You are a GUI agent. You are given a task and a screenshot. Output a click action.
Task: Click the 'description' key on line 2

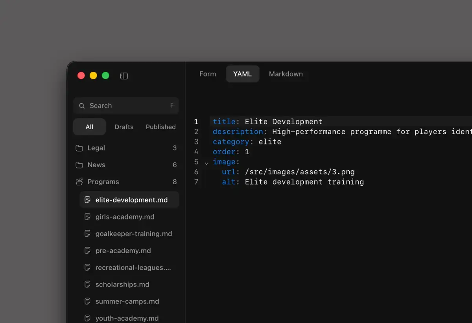(238, 131)
